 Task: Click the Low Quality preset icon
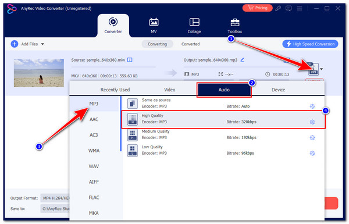click(x=133, y=151)
